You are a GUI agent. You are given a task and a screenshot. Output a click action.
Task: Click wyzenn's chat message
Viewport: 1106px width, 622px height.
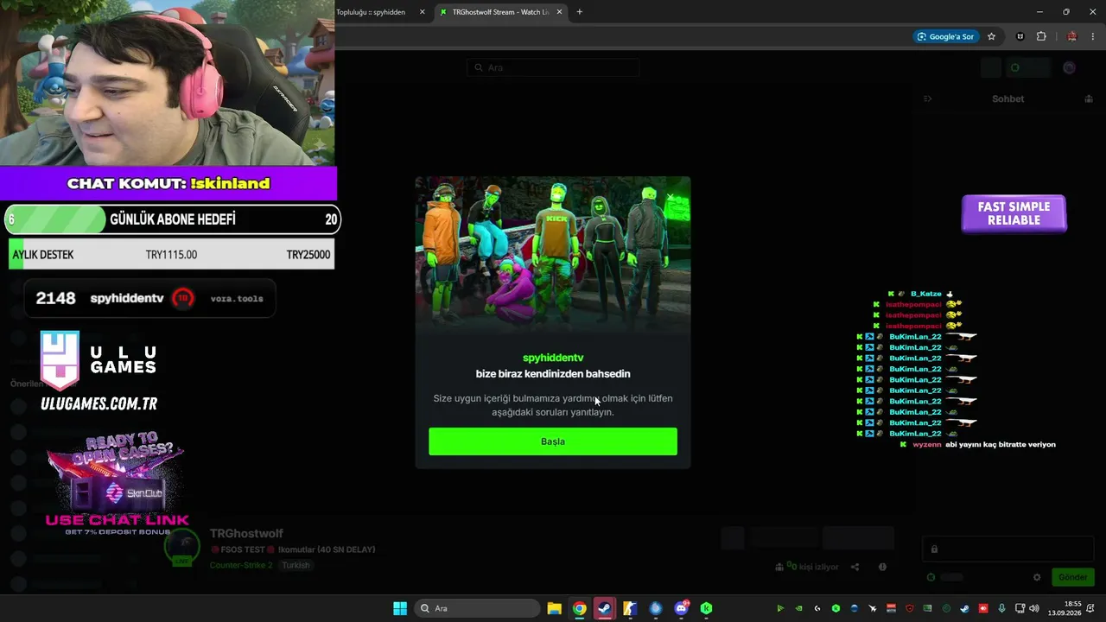1001,444
